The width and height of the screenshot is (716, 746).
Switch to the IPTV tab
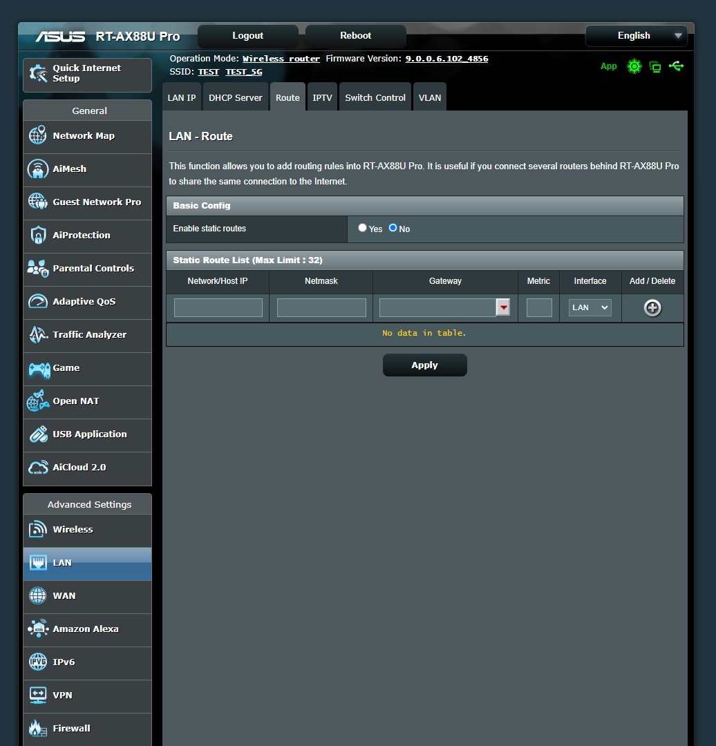322,97
